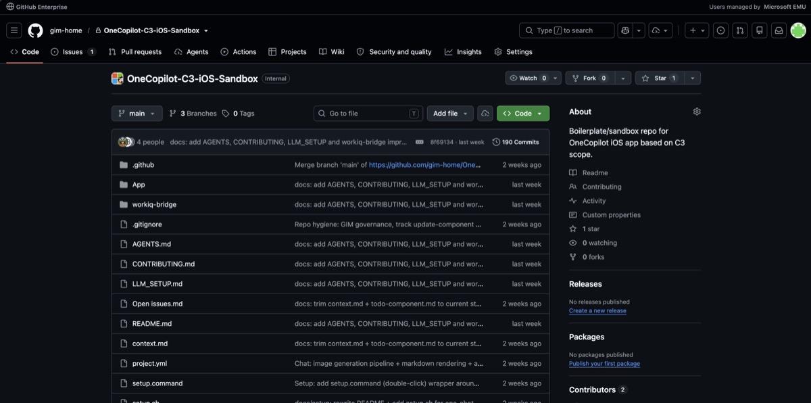This screenshot has width=811, height=403.
Task: Expand the main branch selector
Action: click(137, 114)
